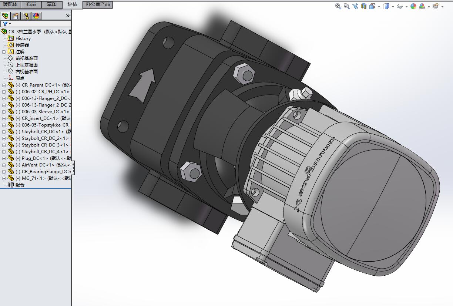Open the DisplayManager tab icon
The image size is (453, 306).
coord(36,16)
